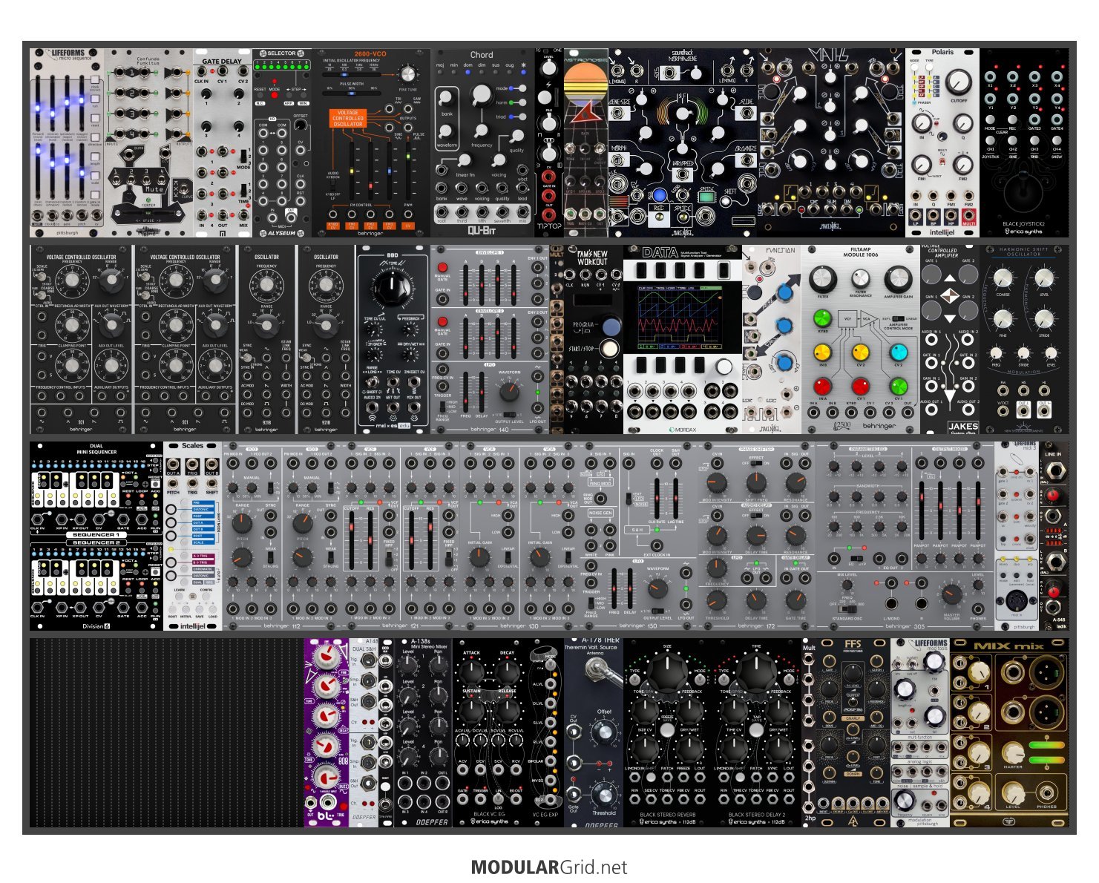Click the Phones jack on MIX mix
1099x883 pixels.
(1046, 793)
